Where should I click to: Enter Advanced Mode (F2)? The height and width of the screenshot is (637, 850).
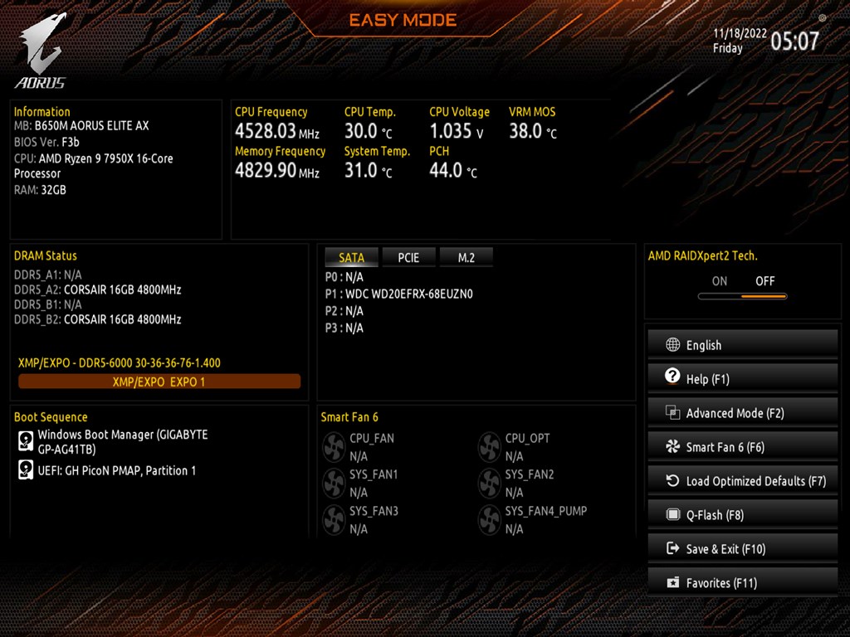pyautogui.click(x=743, y=413)
